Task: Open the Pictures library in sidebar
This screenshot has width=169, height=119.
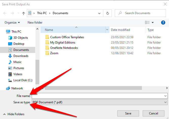Action: pos(18,68)
